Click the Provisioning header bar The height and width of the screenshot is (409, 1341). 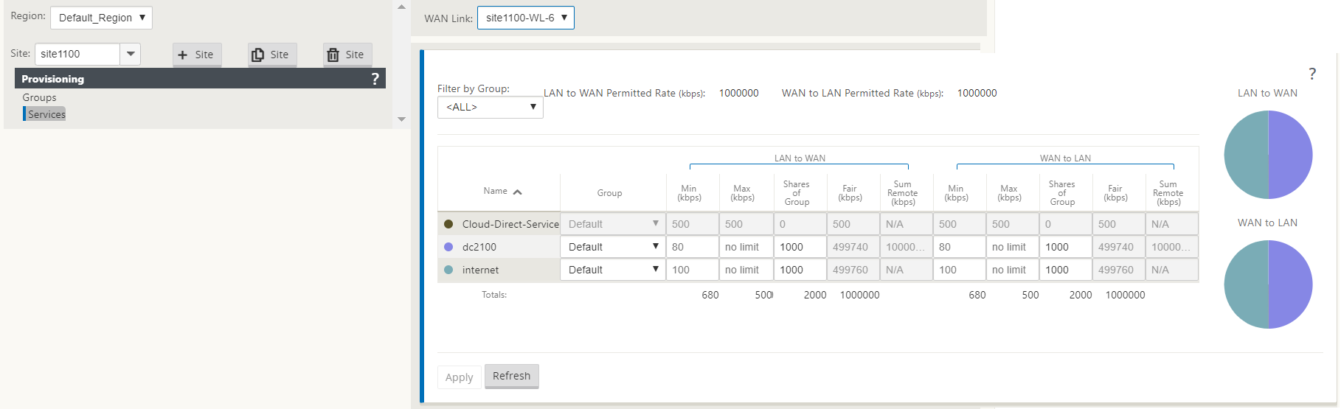(x=200, y=79)
